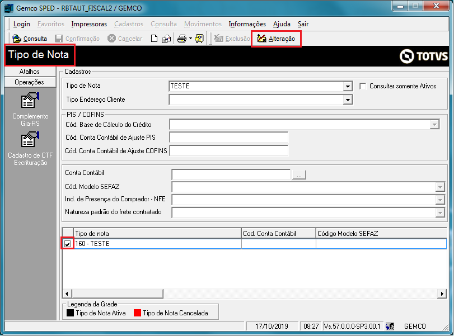Screen dimensions: 454x336
Task: Click the TOTVS logo
Action: tap(424, 56)
